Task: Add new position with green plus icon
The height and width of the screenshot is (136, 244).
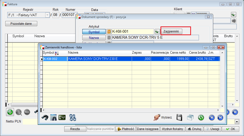Action: [x=10, y=112]
